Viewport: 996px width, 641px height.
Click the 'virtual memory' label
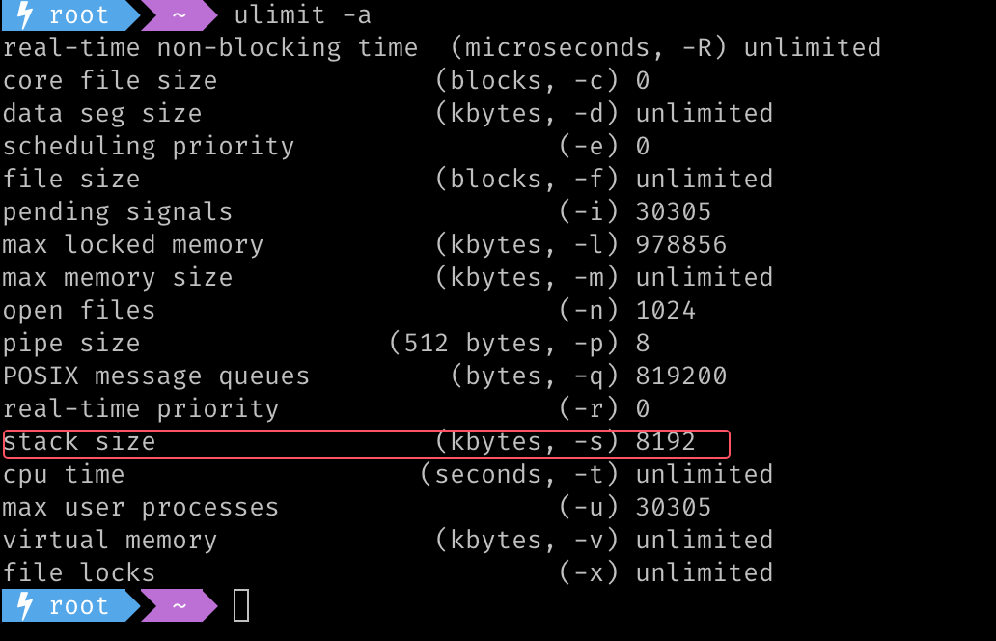[x=110, y=540]
